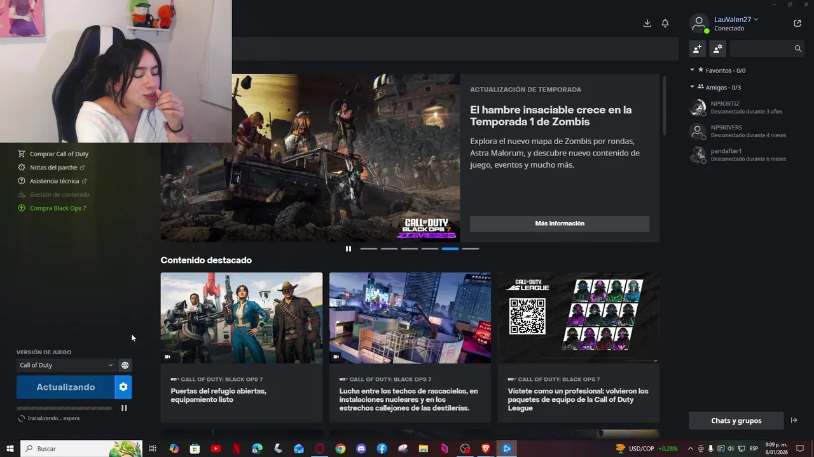Viewport: 814px width, 457px height.
Task: Launch Copilot from the taskbar
Action: (x=174, y=449)
